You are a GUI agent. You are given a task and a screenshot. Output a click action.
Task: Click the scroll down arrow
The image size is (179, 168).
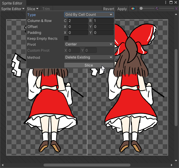pyautogui.click(x=176, y=161)
